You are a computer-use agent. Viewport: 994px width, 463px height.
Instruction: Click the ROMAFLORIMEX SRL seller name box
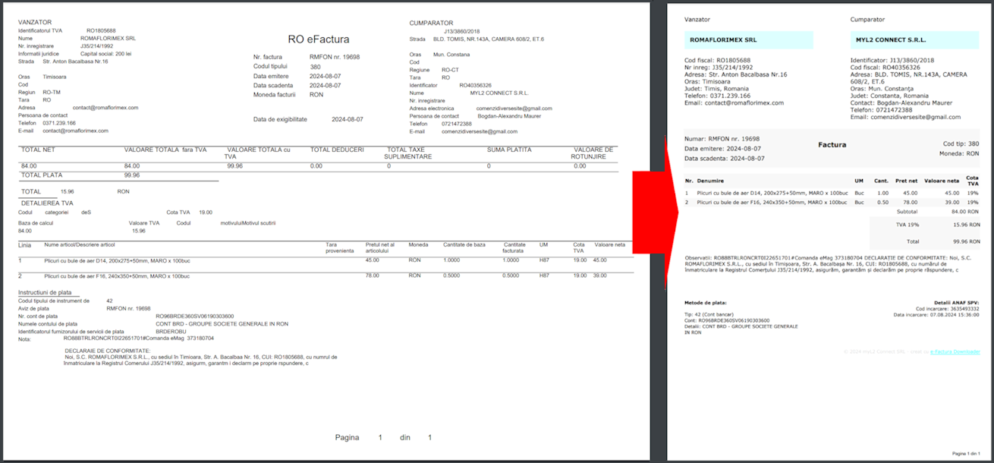pyautogui.click(x=748, y=40)
